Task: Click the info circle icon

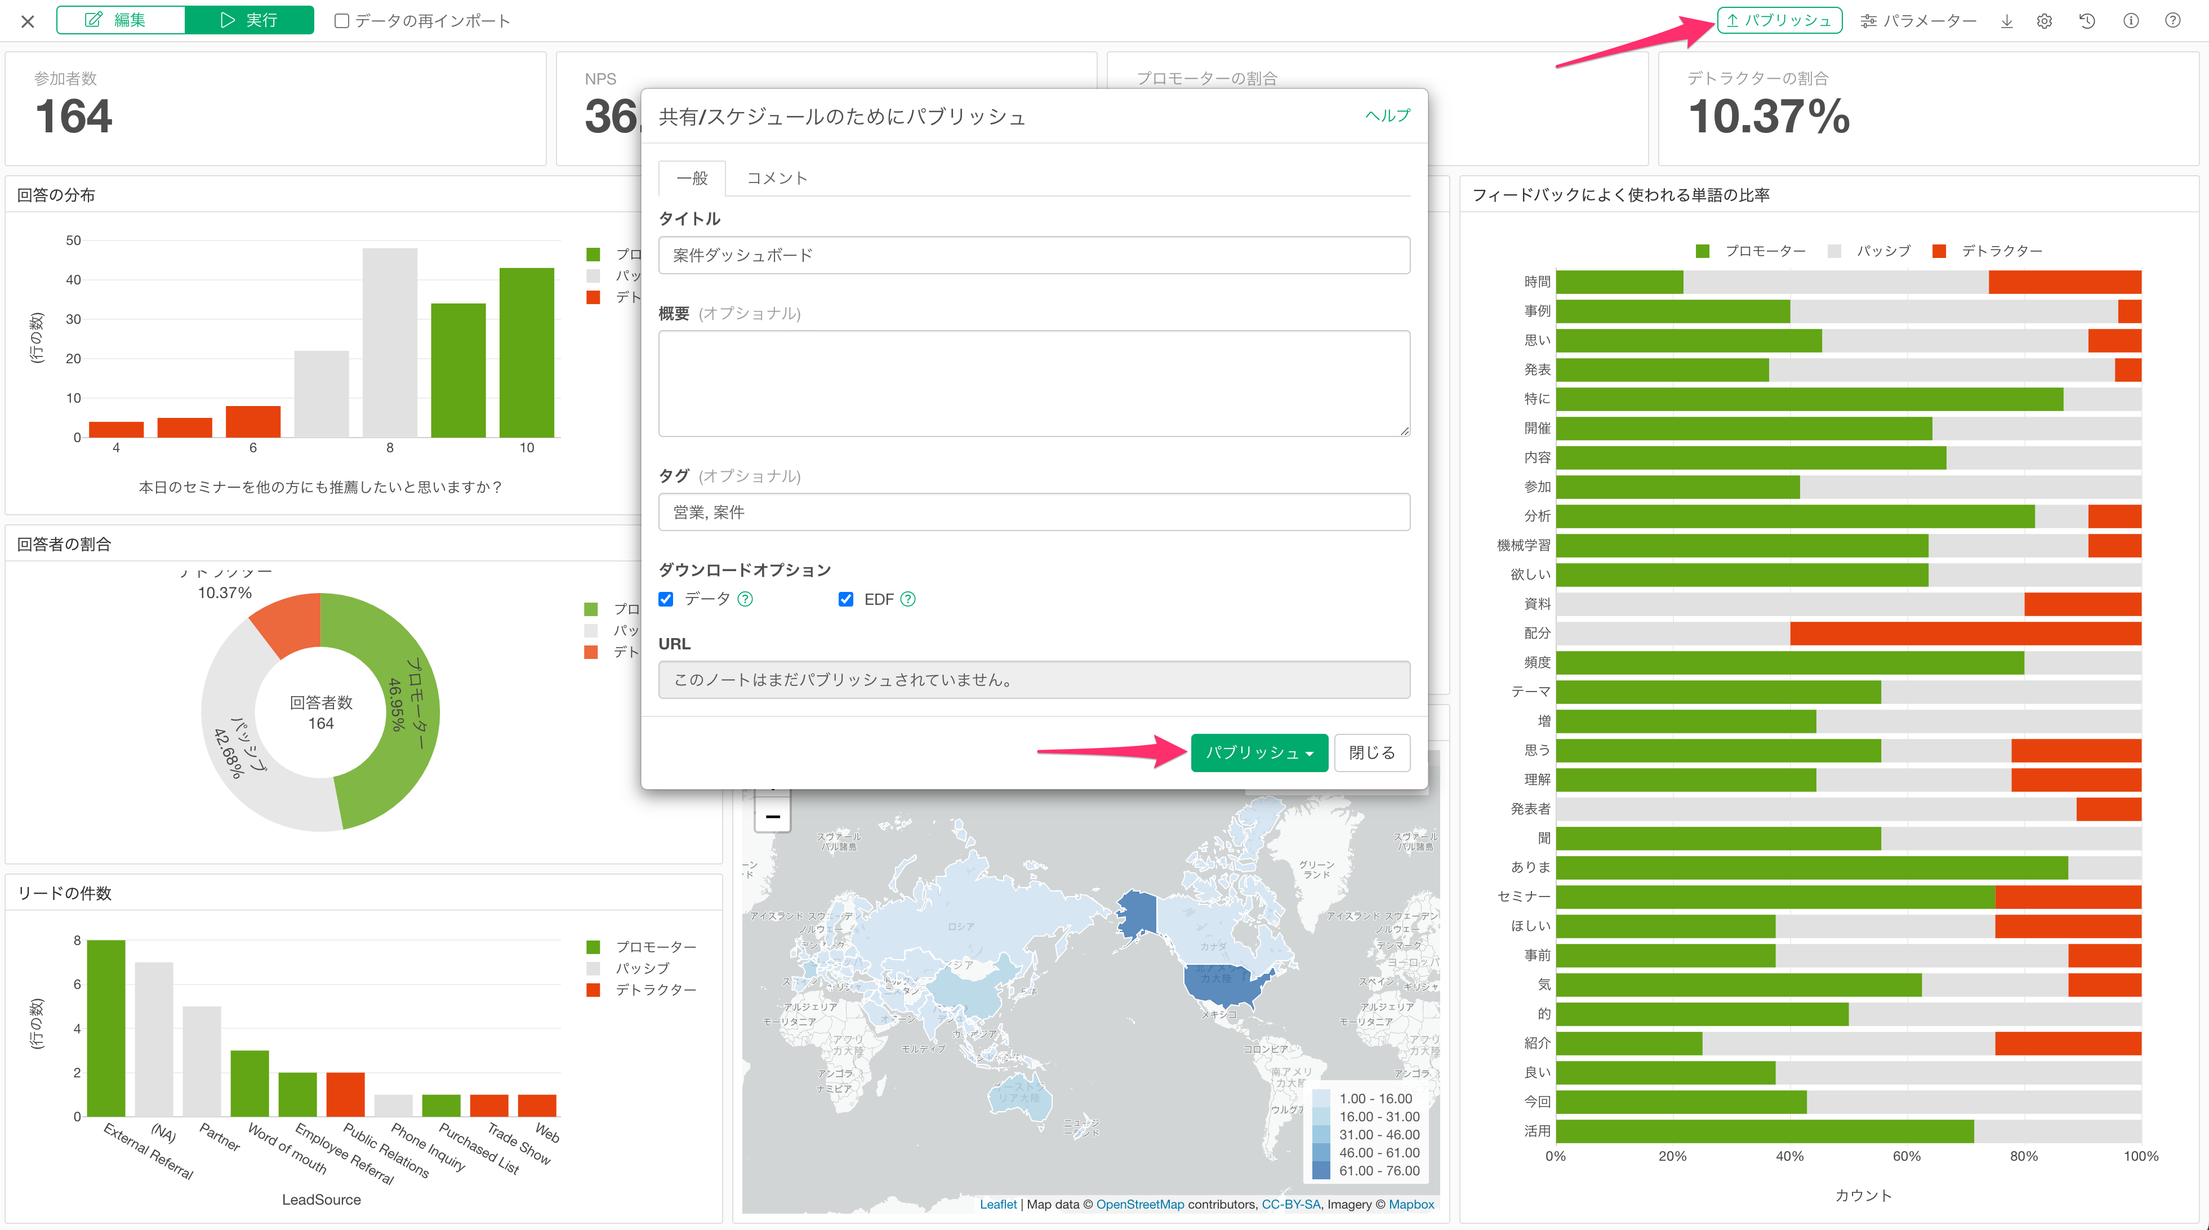Action: [2131, 21]
